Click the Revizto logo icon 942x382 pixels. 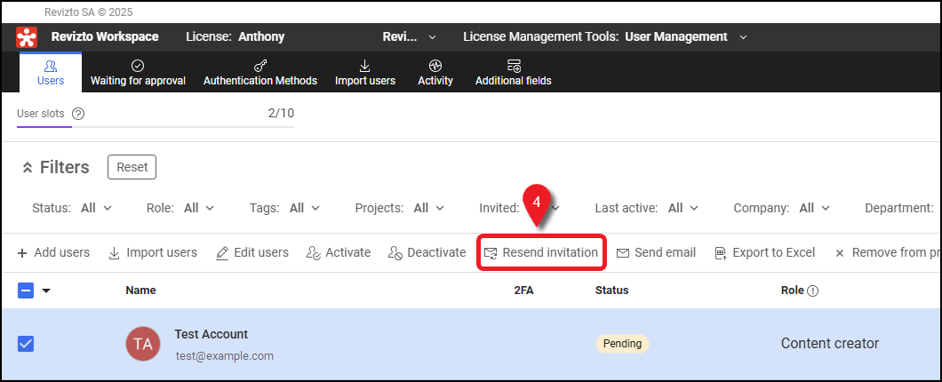point(27,37)
